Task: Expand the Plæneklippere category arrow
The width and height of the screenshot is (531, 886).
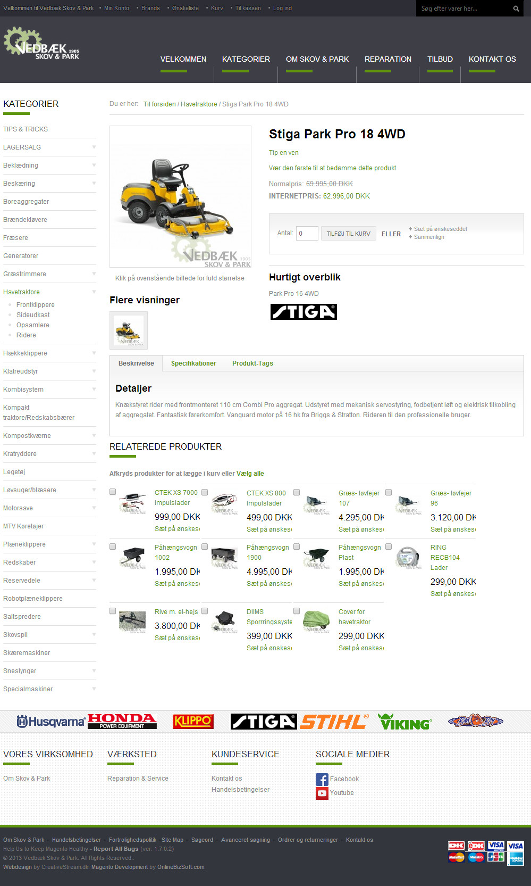Action: 94,544
